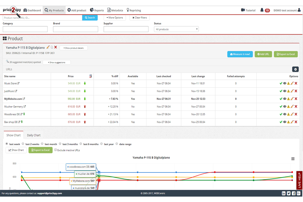303x202 pixels.
Task: Open Twitter icon in footer
Action: [289, 193]
